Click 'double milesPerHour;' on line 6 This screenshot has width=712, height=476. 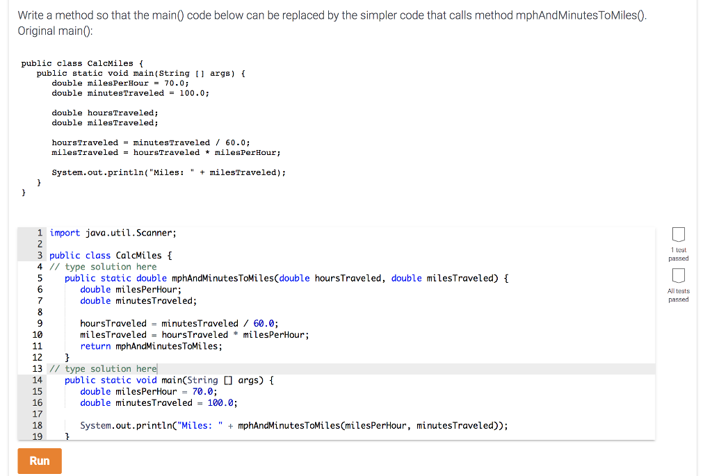coord(131,290)
